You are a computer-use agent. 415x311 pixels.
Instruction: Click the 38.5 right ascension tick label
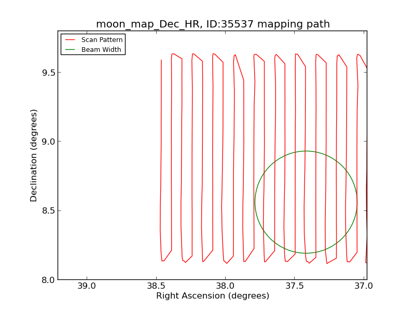pyautogui.click(x=156, y=286)
